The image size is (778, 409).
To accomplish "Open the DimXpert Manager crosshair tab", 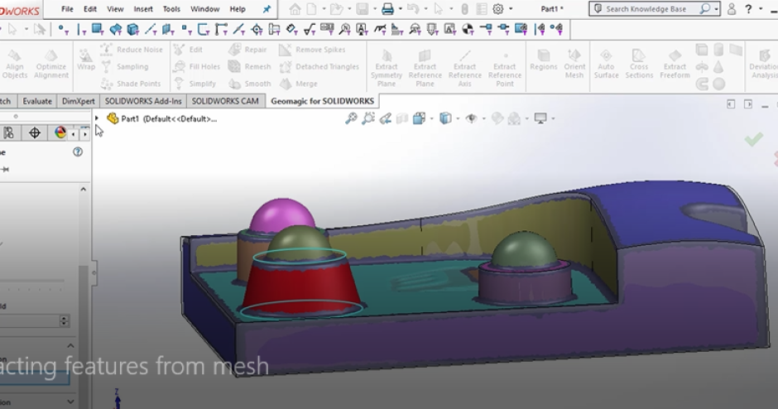I will click(x=34, y=132).
